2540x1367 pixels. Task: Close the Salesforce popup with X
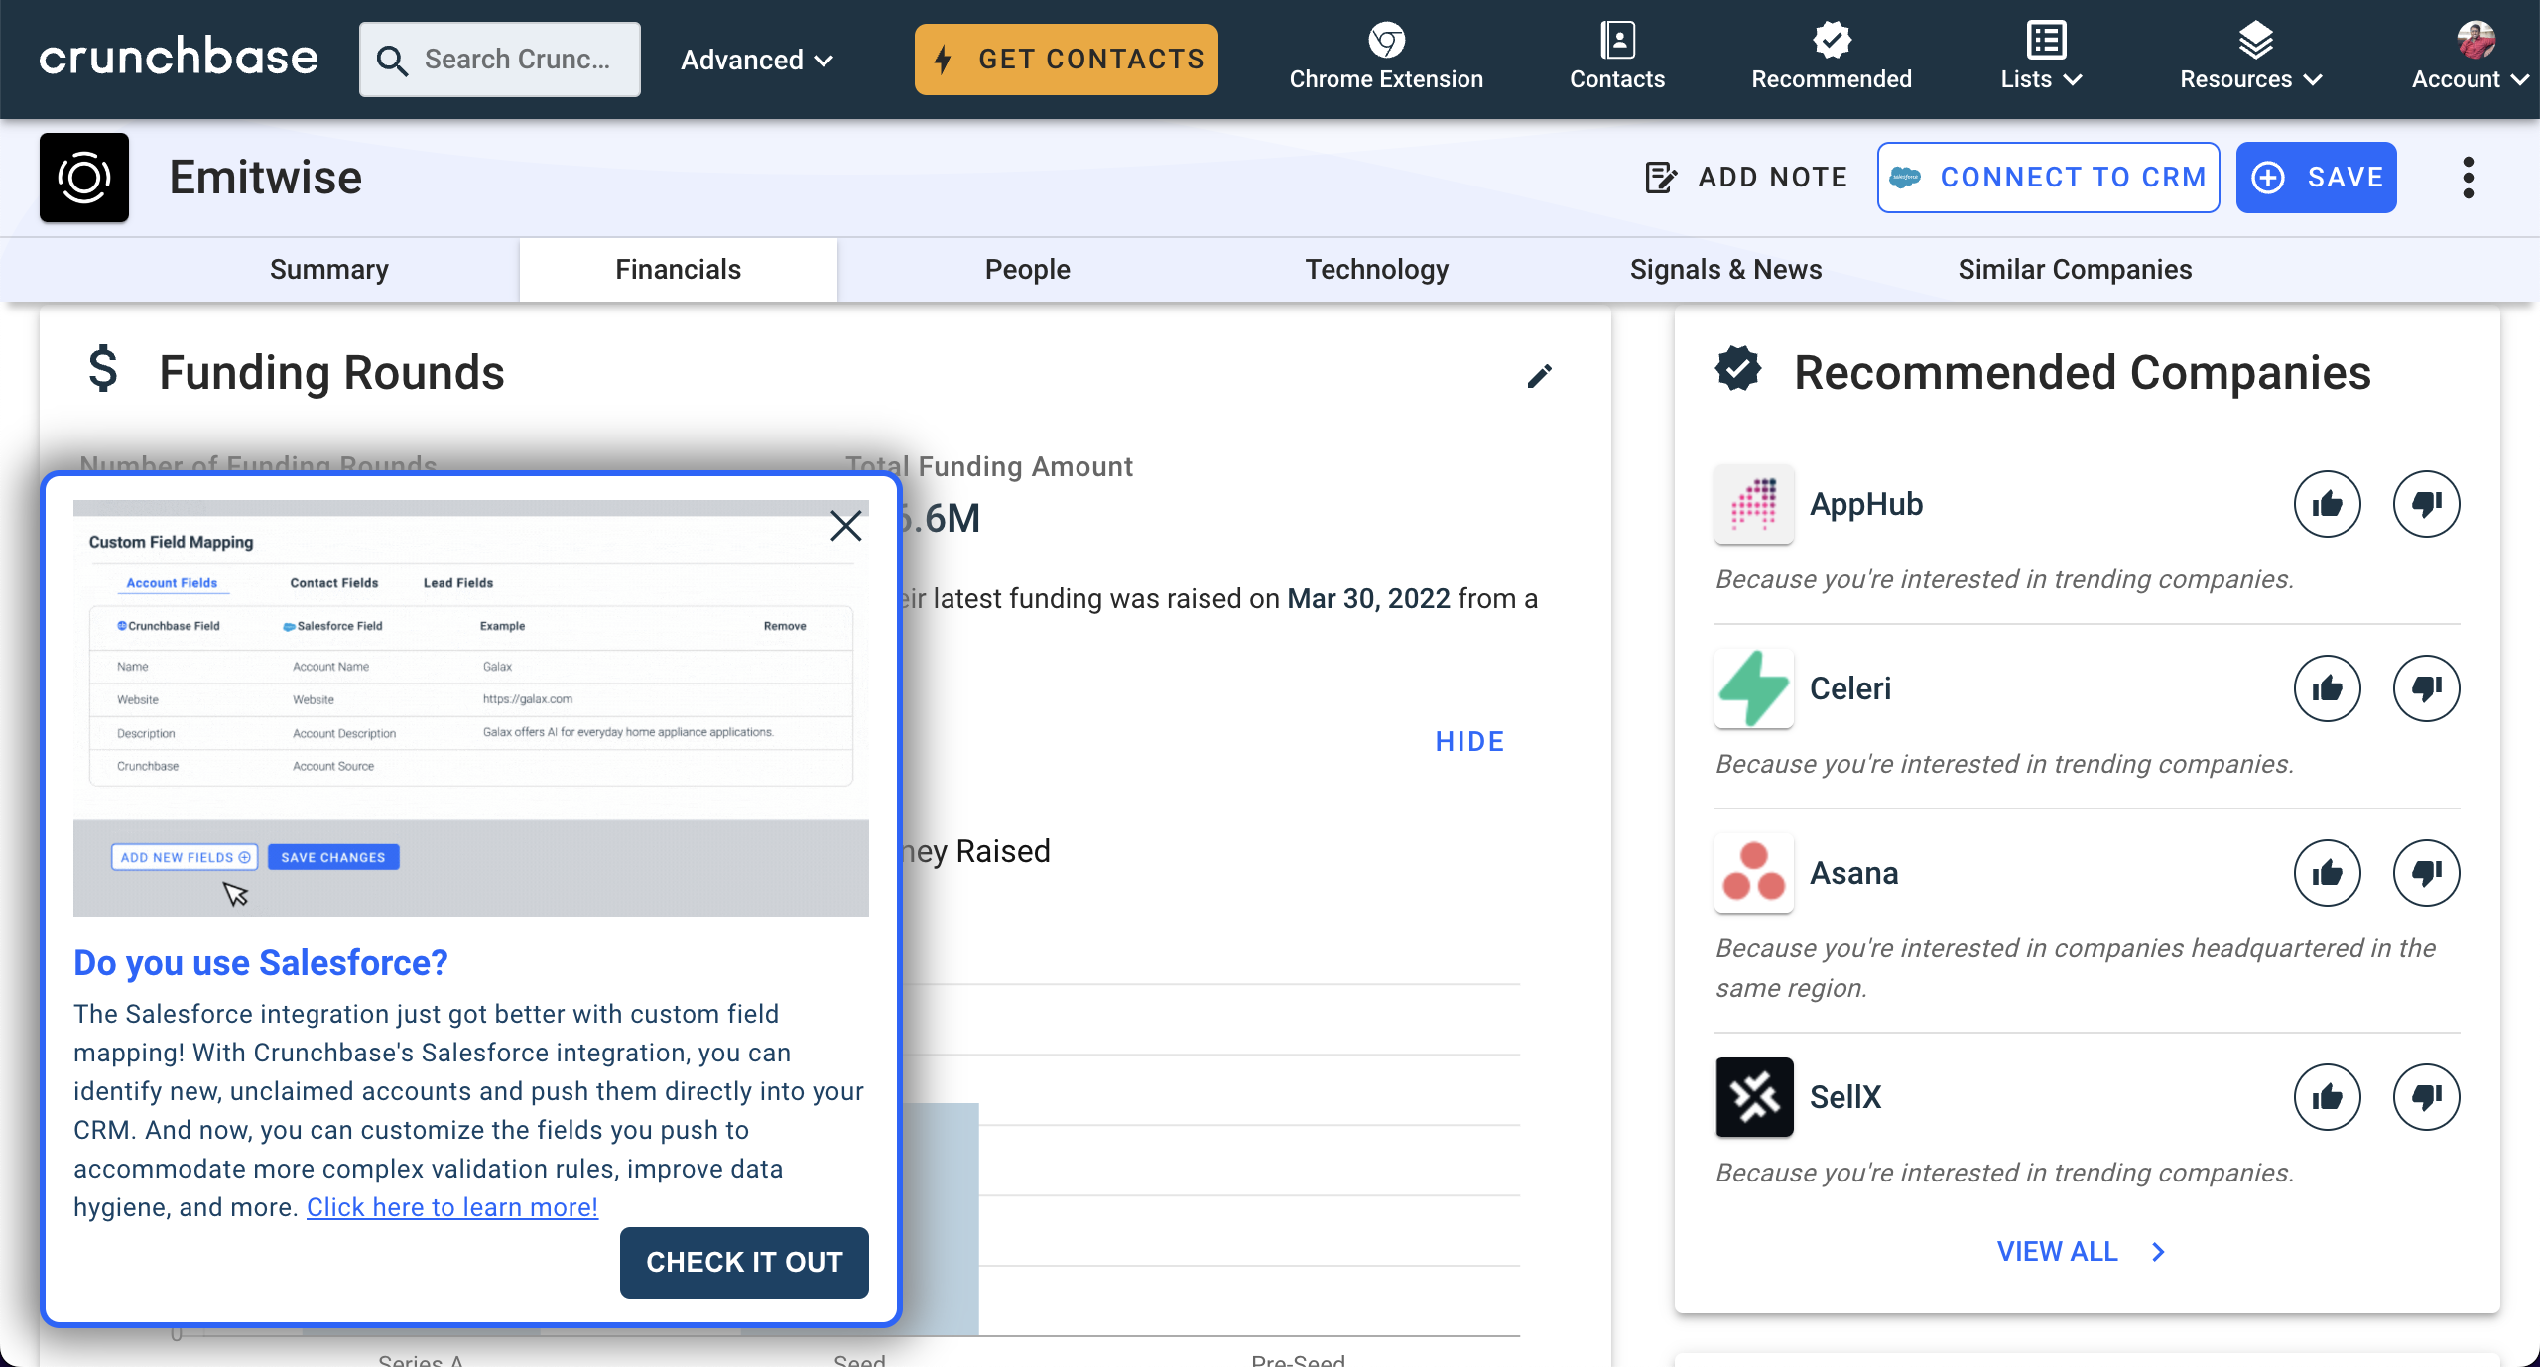click(846, 526)
